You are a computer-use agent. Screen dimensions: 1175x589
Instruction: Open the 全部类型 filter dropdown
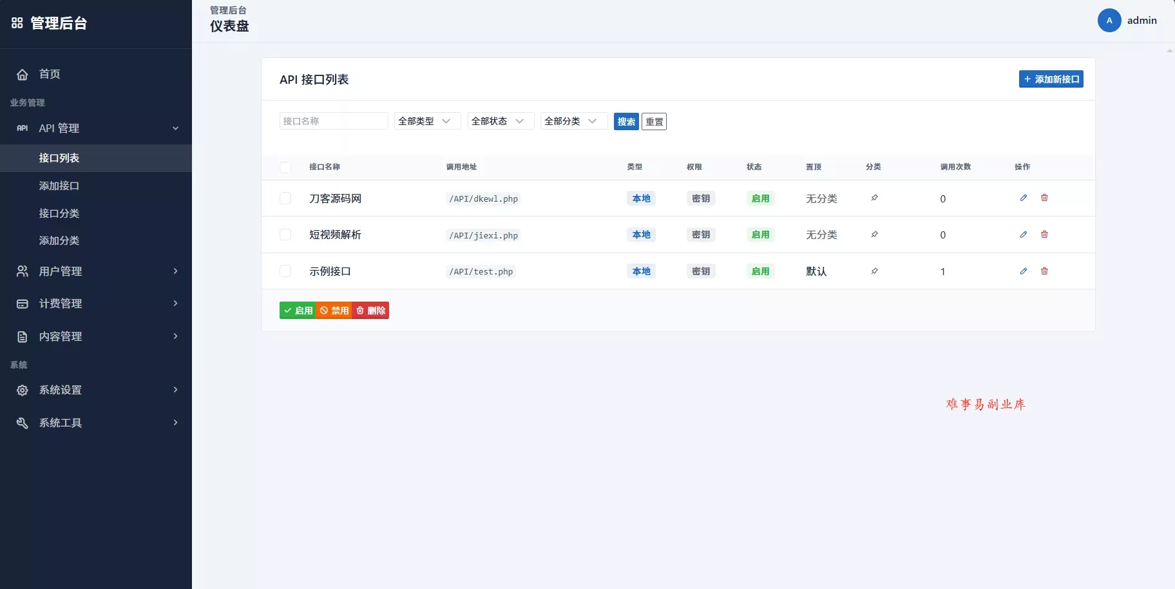[427, 121]
